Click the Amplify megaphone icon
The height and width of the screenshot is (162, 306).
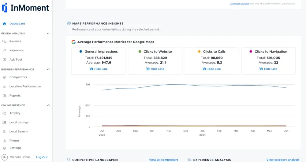(4, 113)
